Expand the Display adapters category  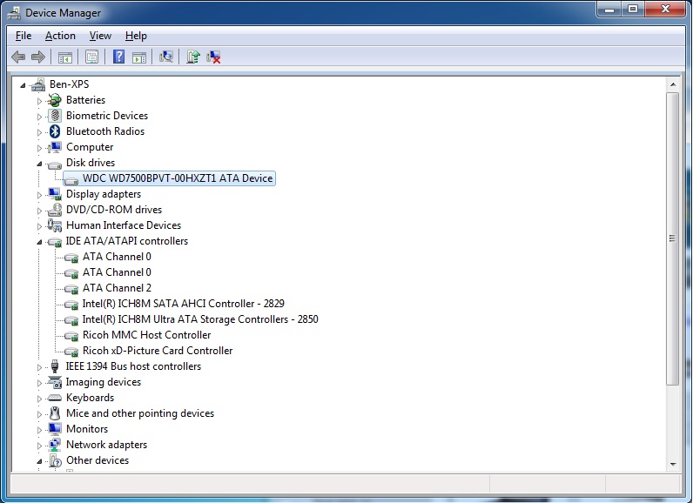click(x=39, y=195)
